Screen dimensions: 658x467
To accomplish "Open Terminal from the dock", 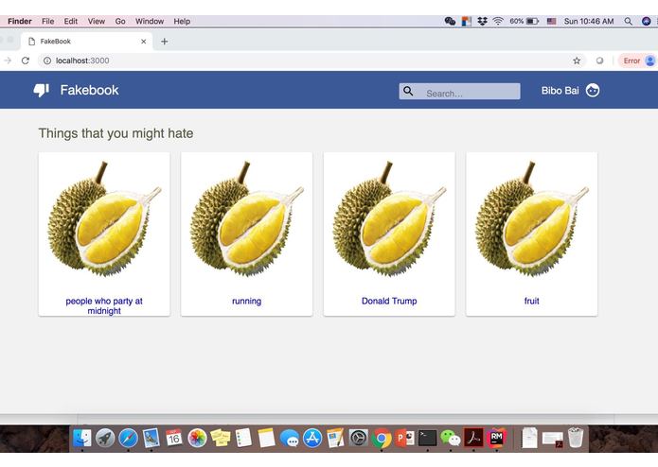I will tap(427, 438).
